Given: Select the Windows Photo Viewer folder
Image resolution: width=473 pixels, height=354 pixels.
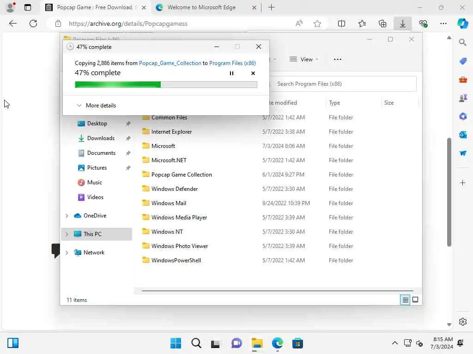Looking at the screenshot, I should [180, 246].
